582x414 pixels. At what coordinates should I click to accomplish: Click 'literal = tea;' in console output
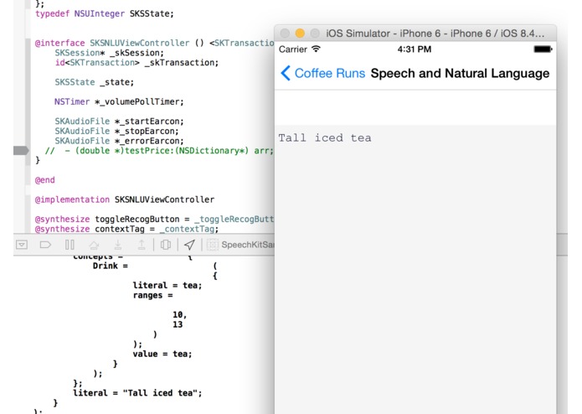[x=167, y=285]
